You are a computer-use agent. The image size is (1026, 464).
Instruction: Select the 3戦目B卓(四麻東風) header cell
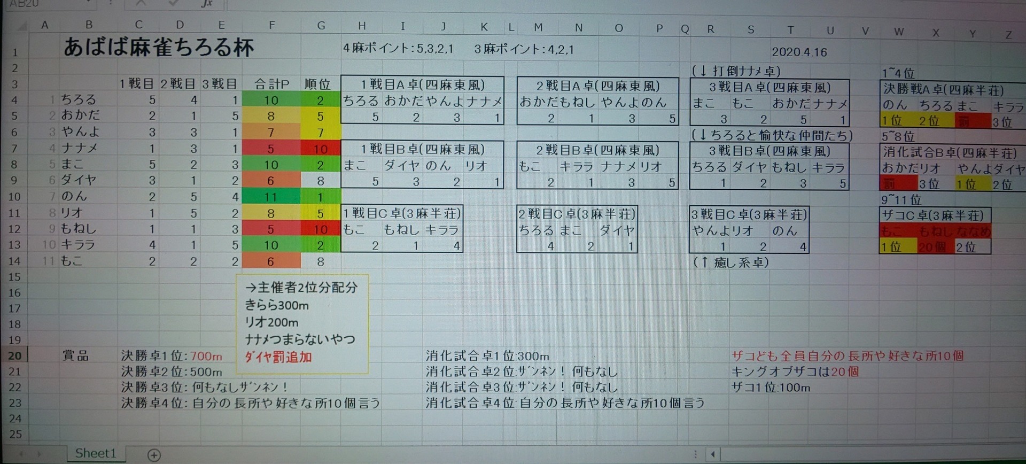click(770, 151)
